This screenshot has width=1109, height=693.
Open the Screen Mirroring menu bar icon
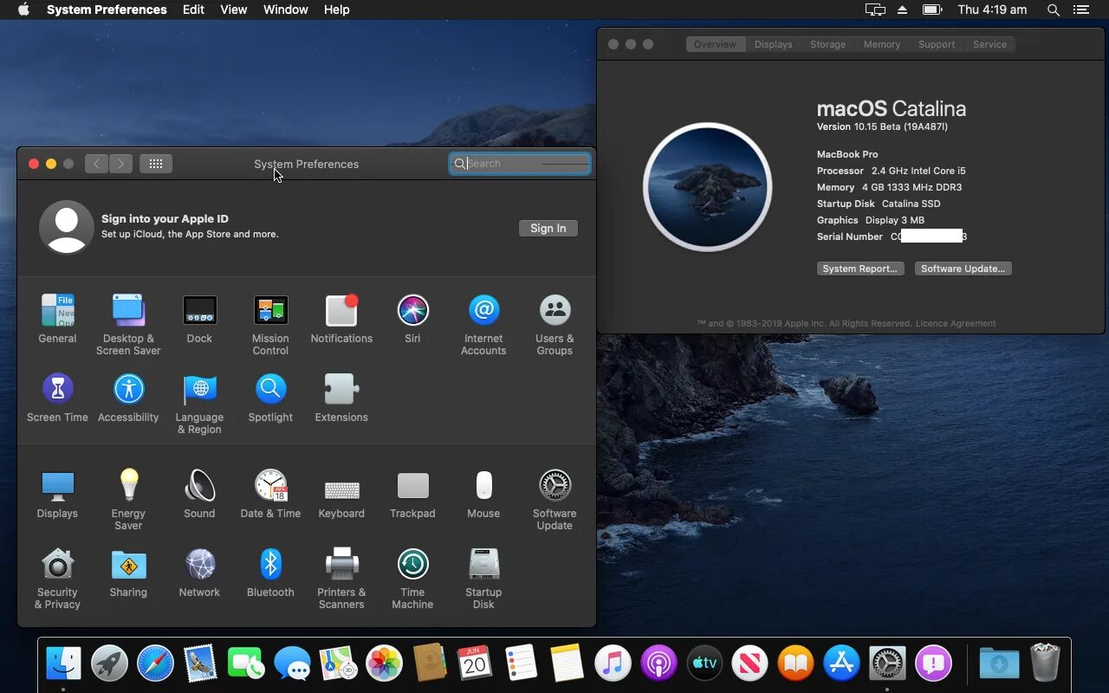tap(875, 10)
